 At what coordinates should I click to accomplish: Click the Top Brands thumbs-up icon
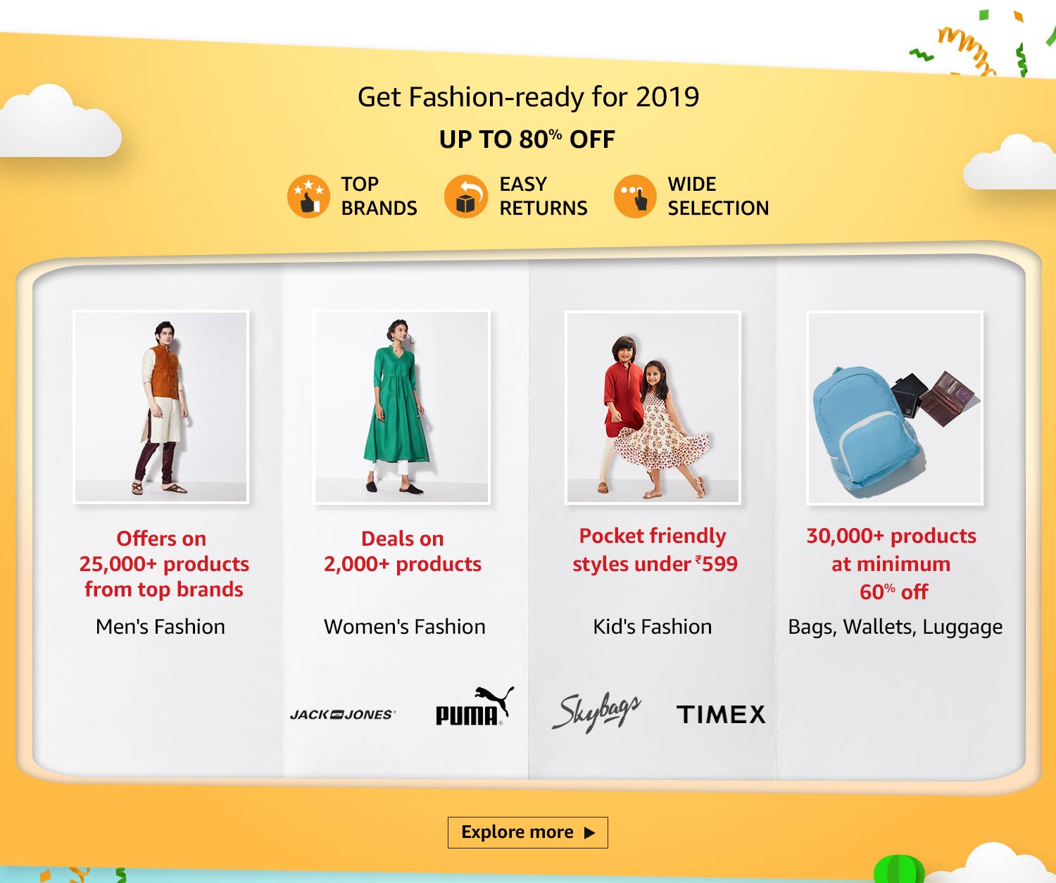[x=308, y=196]
